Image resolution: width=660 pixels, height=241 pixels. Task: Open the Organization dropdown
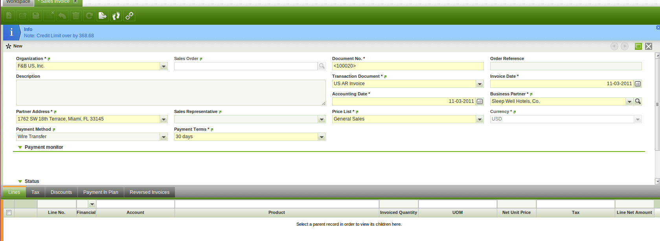point(164,66)
